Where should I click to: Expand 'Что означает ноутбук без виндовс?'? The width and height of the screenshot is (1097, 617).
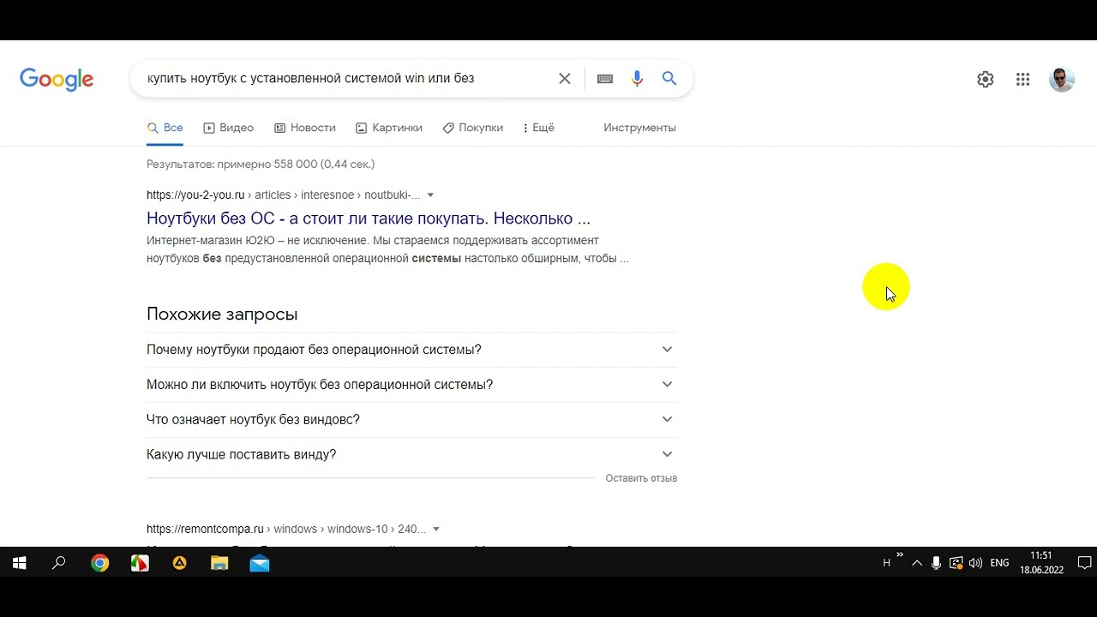[411, 420]
